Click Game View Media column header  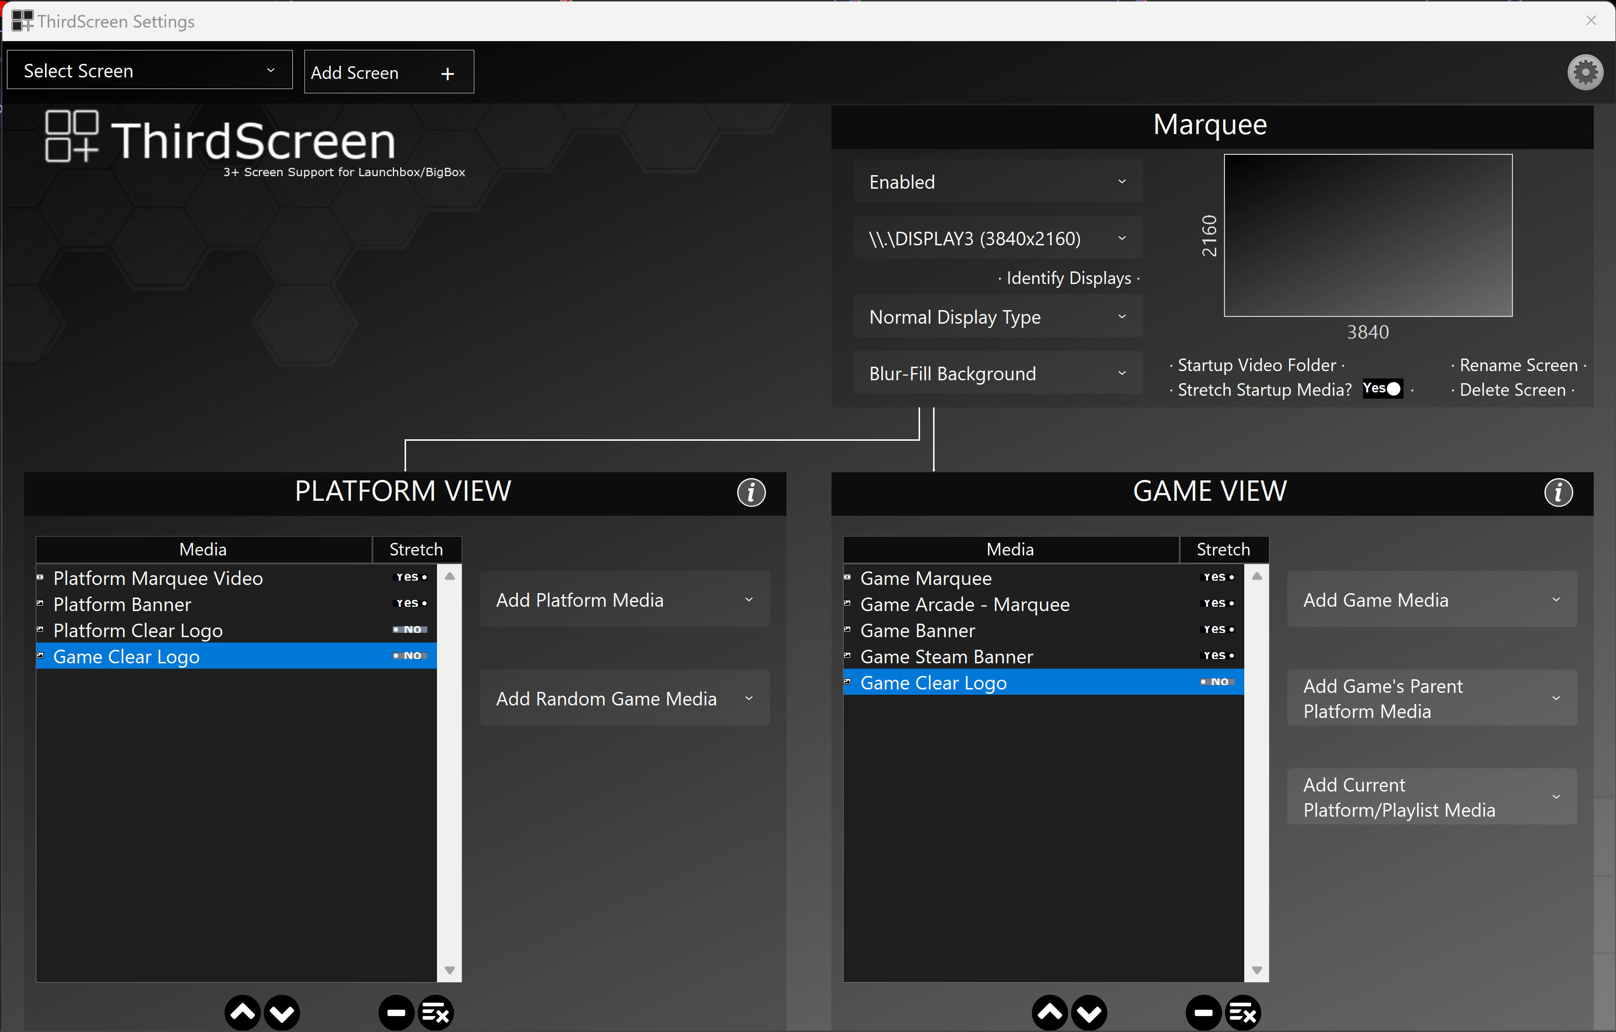click(1011, 549)
